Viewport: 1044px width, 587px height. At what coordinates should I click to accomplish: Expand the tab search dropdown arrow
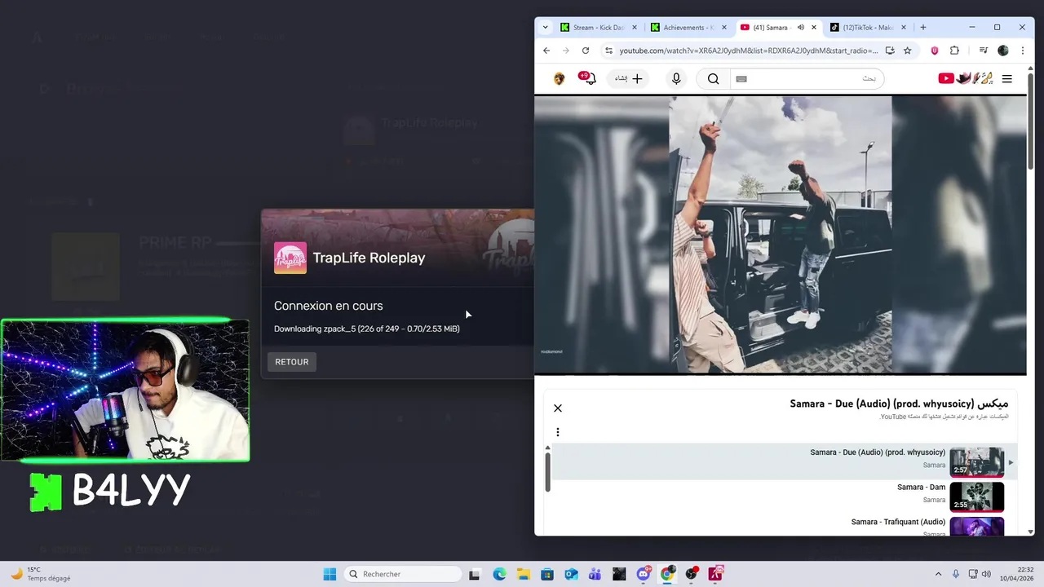pyautogui.click(x=546, y=27)
